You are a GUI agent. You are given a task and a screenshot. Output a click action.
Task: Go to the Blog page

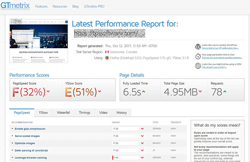pos(75,7)
